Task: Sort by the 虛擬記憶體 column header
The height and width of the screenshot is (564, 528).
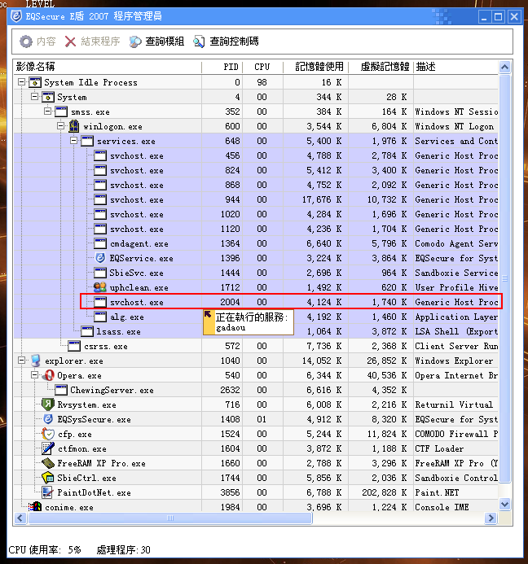Action: [381, 67]
